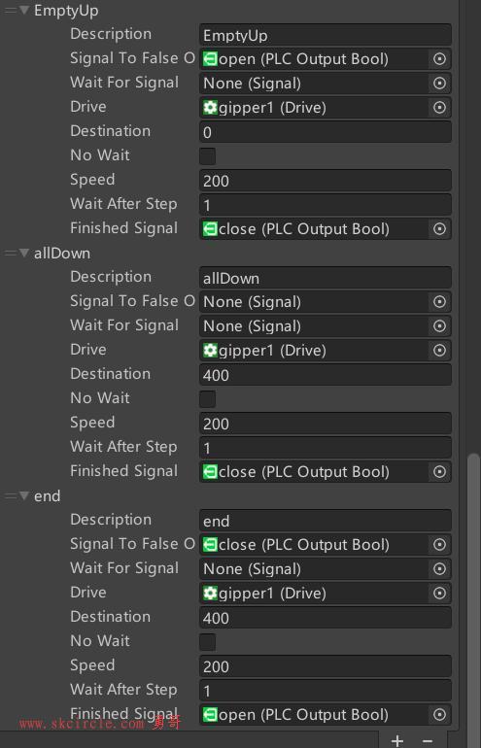Click the plus icon to add a step
The width and height of the screenshot is (481, 748).
[x=397, y=741]
